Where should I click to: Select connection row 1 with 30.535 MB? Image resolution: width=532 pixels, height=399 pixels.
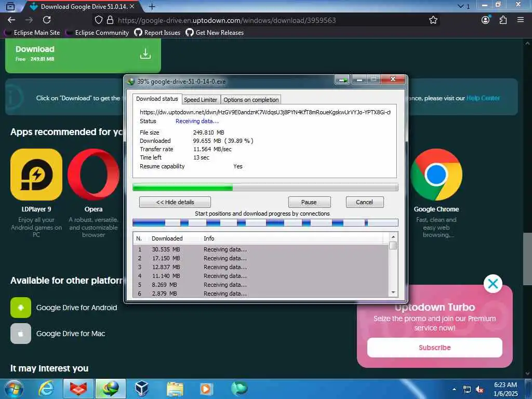tap(261, 249)
